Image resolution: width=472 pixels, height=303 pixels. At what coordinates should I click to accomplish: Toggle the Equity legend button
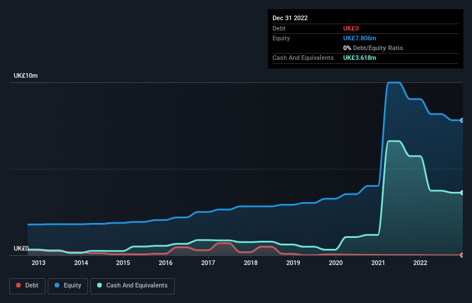click(x=68, y=286)
